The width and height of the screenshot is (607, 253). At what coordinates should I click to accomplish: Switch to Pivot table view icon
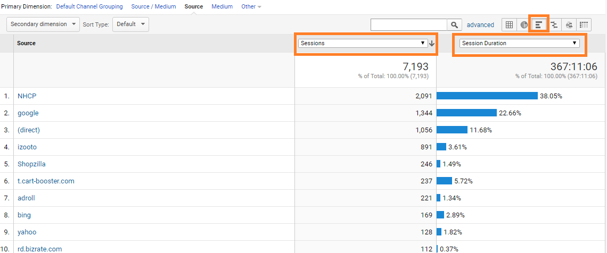[x=584, y=25]
